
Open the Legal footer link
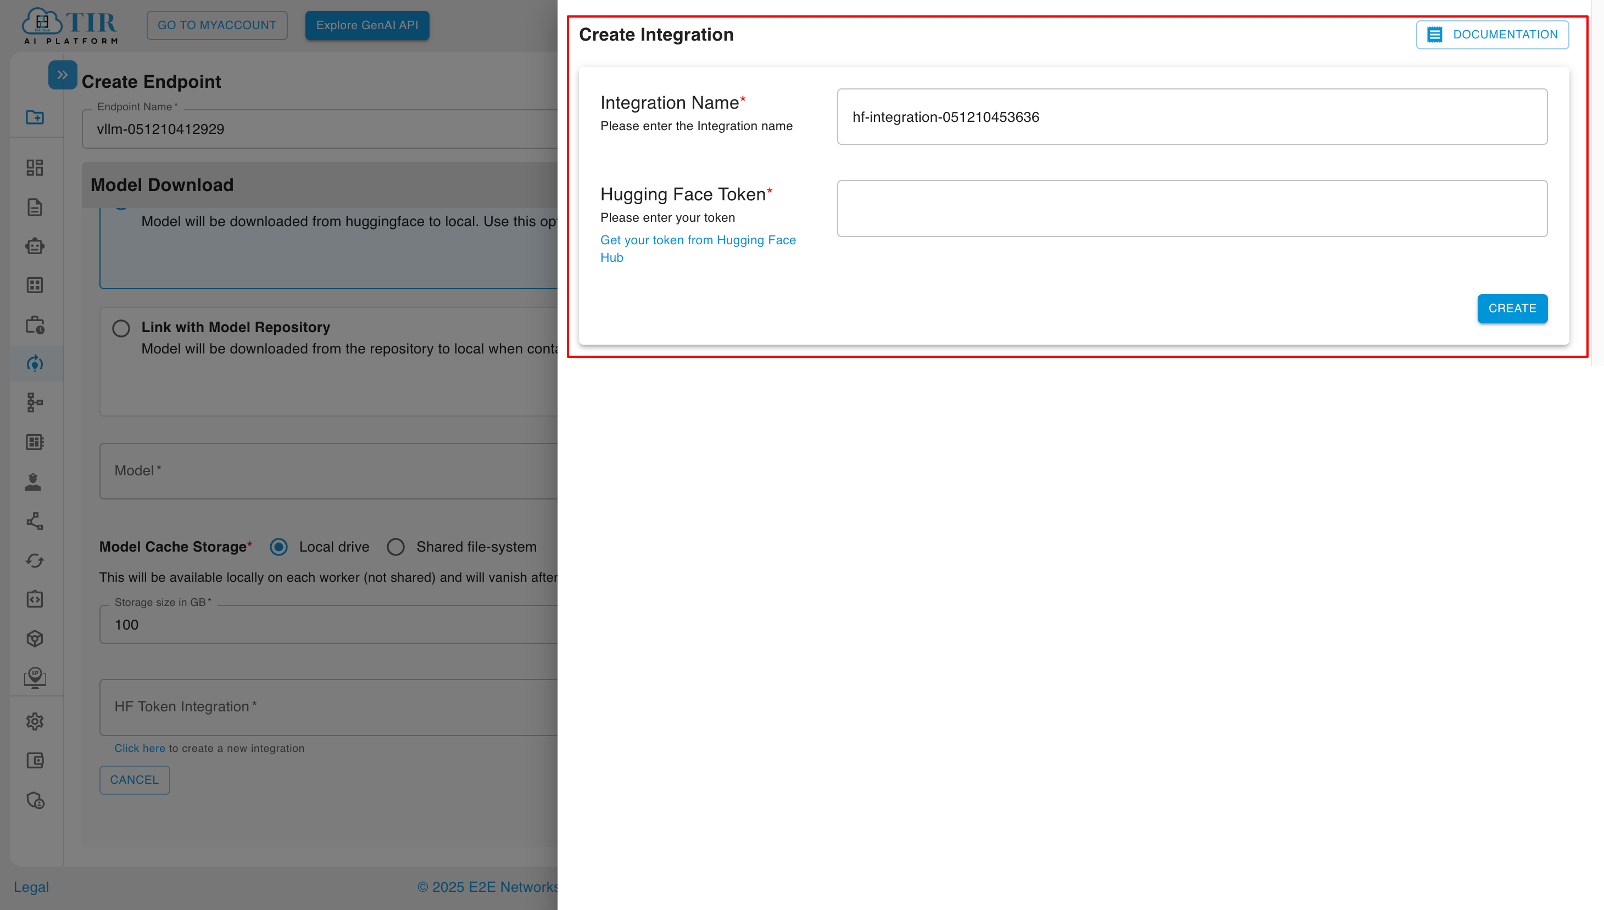[31, 887]
